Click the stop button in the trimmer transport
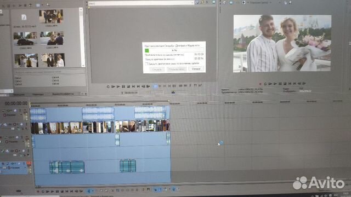 pos(128,86)
